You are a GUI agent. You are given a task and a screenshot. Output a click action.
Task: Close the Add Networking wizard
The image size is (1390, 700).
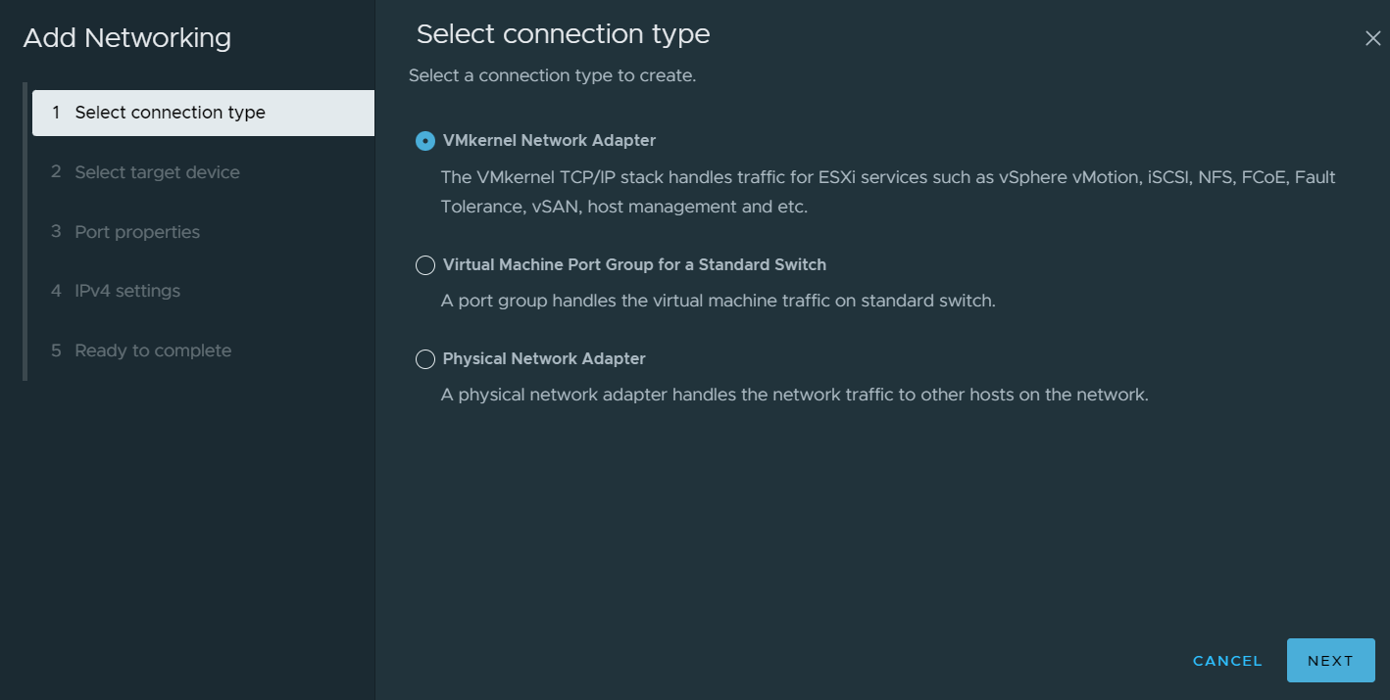pos(1372,38)
